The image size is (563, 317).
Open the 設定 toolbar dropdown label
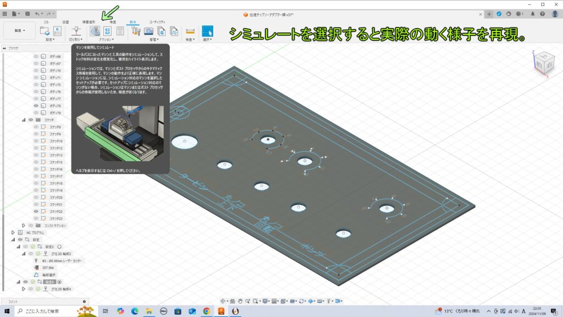(50, 40)
